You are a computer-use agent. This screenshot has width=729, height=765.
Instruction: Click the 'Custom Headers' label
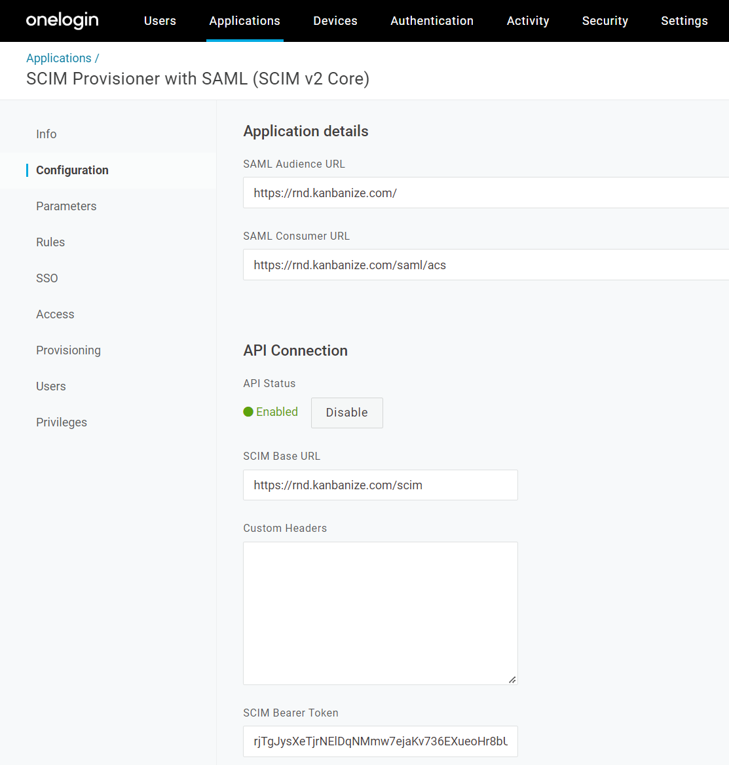pos(285,528)
